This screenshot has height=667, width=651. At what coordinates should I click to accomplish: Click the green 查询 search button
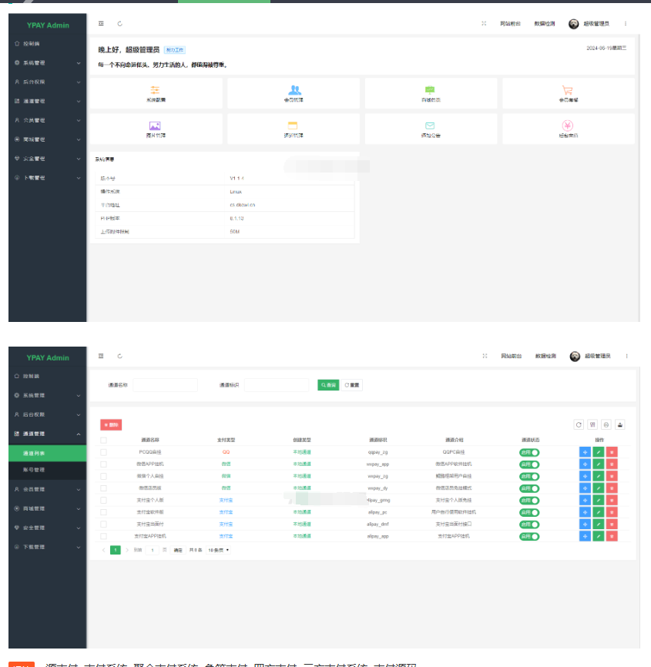(328, 384)
